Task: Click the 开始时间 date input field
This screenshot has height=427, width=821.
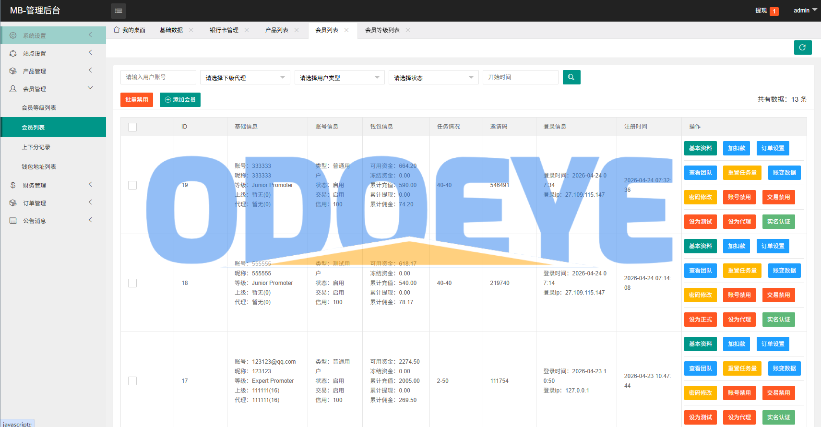Action: click(521, 77)
